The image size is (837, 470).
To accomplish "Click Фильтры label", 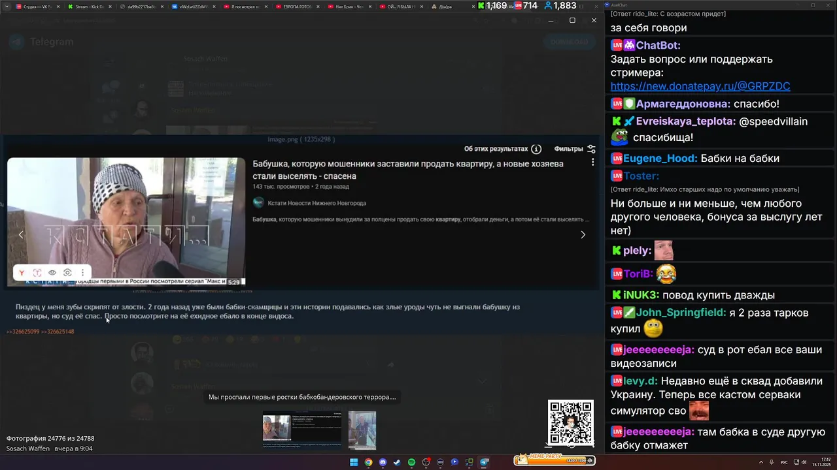I will click(568, 149).
